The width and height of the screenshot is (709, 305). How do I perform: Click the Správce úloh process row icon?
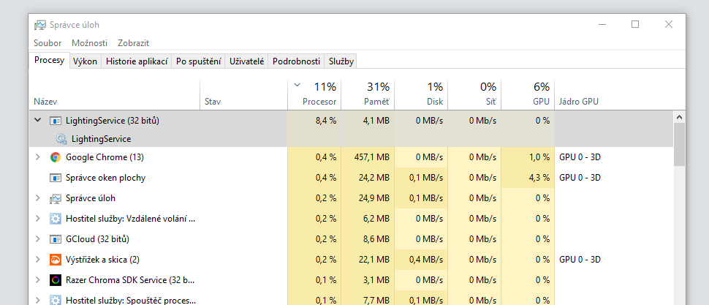[56, 198]
